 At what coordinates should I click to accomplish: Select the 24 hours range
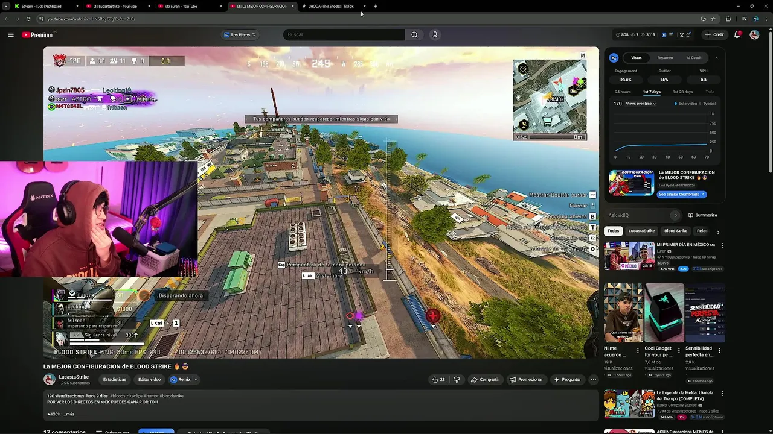pos(623,92)
